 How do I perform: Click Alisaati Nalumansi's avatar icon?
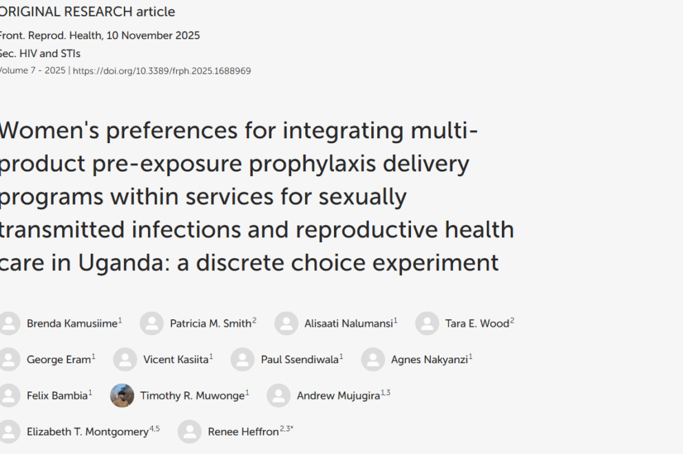(286, 323)
